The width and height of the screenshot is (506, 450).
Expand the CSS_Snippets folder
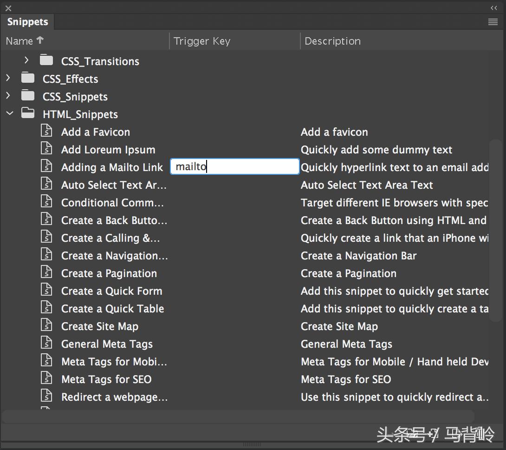[x=8, y=95]
